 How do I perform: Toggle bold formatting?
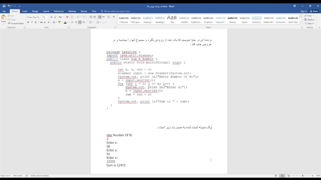pyautogui.click(x=28, y=22)
